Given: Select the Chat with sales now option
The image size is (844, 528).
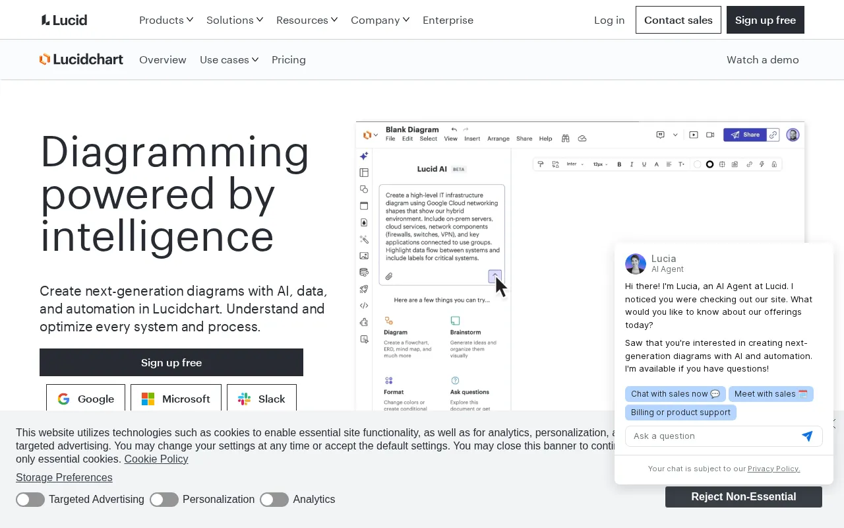Looking at the screenshot, I should pyautogui.click(x=675, y=394).
